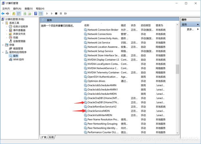Click the scrollbar down arrow

point(177,133)
